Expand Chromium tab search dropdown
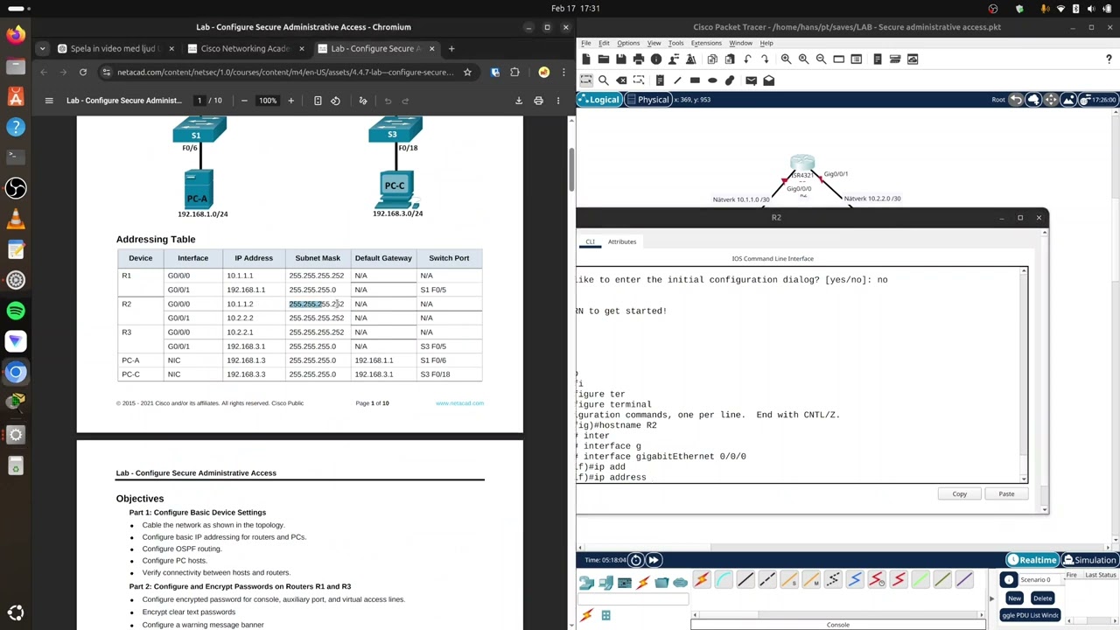The height and width of the screenshot is (630, 1120). [42, 49]
